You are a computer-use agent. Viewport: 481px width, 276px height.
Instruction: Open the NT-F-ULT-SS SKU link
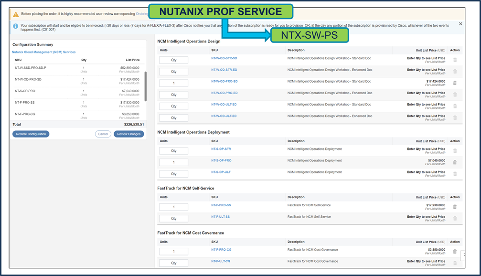(x=220, y=216)
